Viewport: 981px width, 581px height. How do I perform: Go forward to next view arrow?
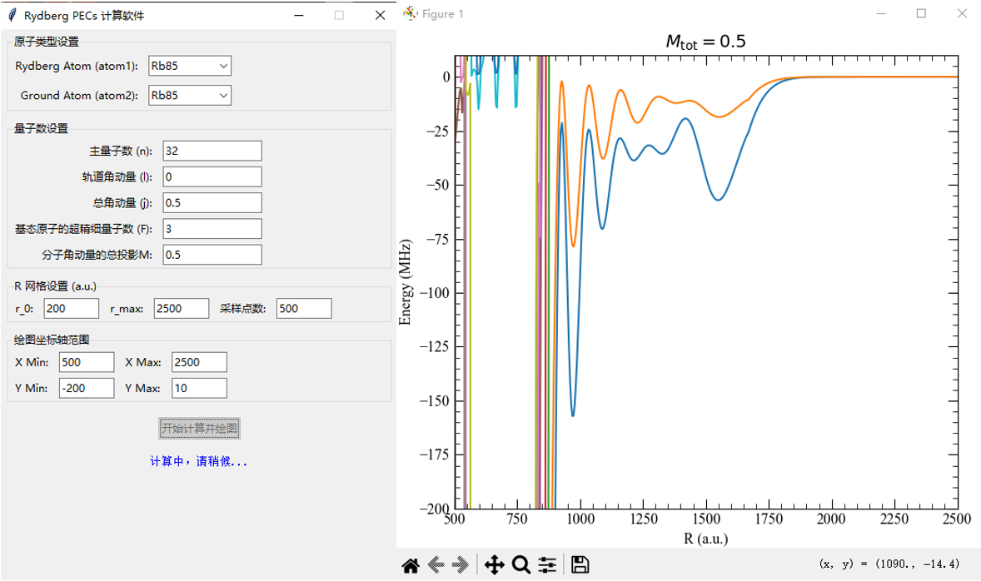(x=461, y=565)
